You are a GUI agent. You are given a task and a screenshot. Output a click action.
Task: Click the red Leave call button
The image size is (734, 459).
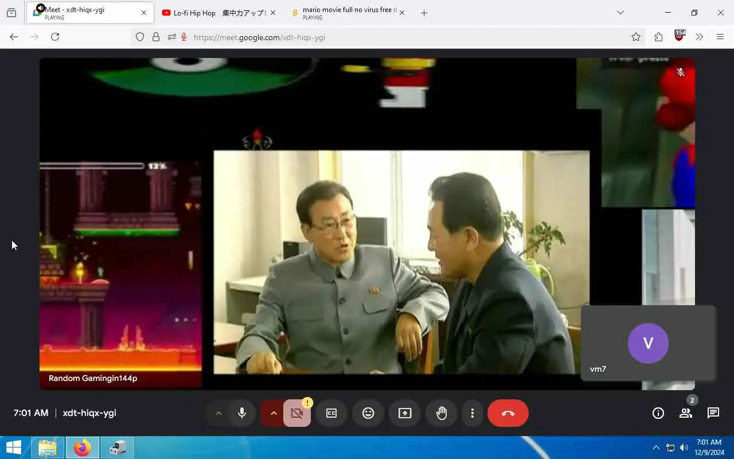[x=508, y=413]
